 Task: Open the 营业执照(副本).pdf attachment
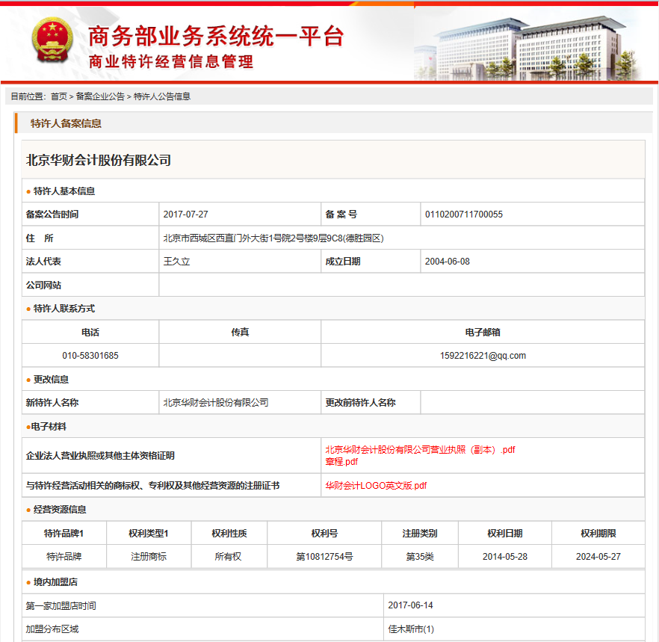[420, 450]
